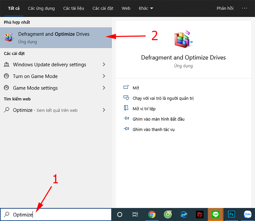This screenshot has height=221, width=255.
Task: Launch Internet Explorer beta icon from taskbar
Action: 184,214
